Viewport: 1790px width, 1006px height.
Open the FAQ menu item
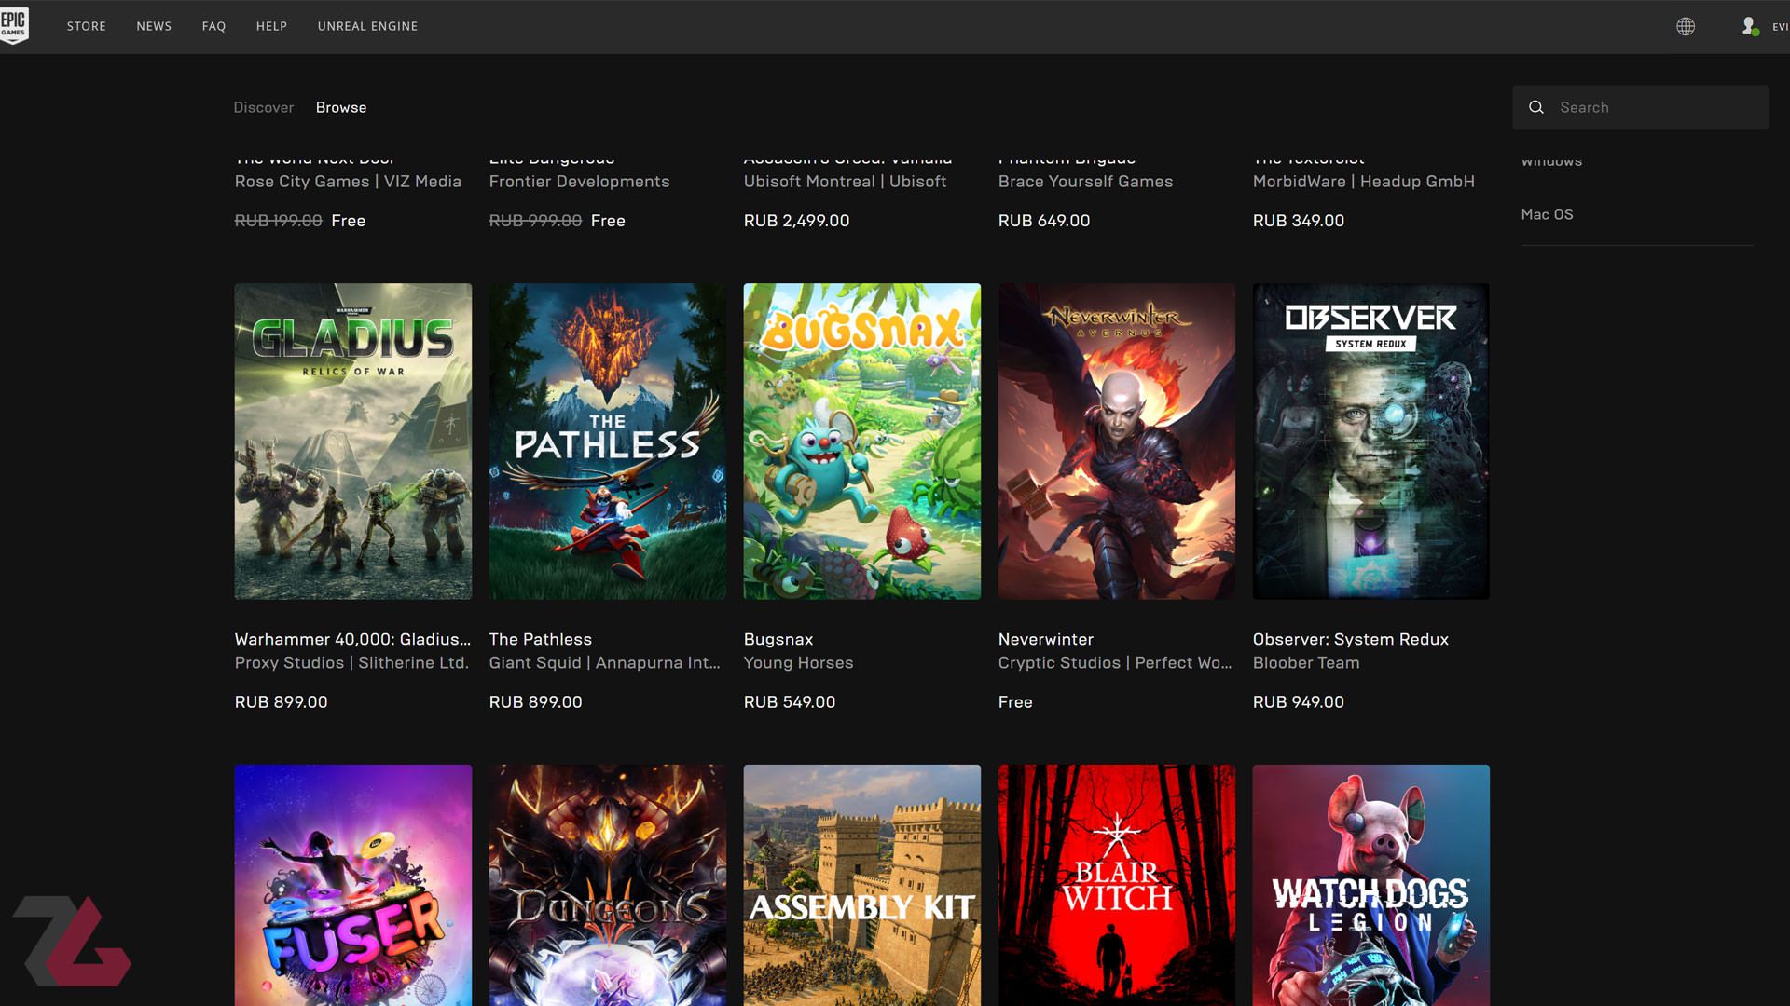(x=213, y=26)
